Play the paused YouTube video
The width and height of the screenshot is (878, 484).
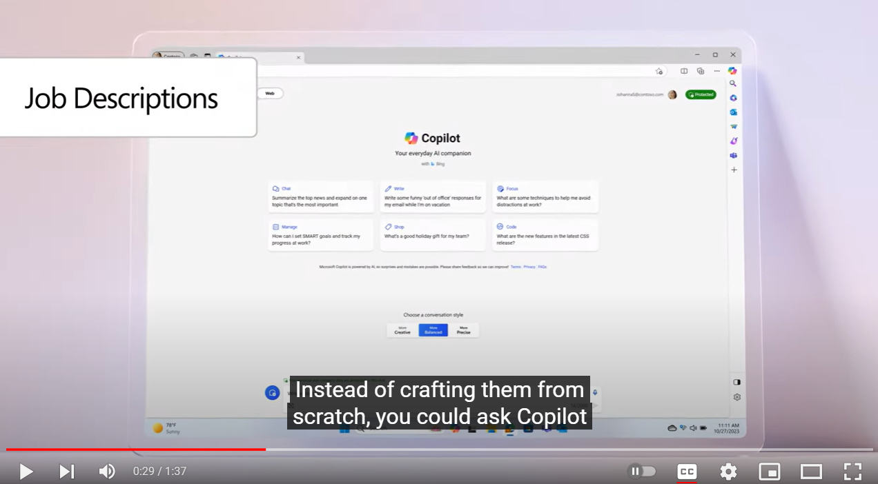tap(26, 472)
